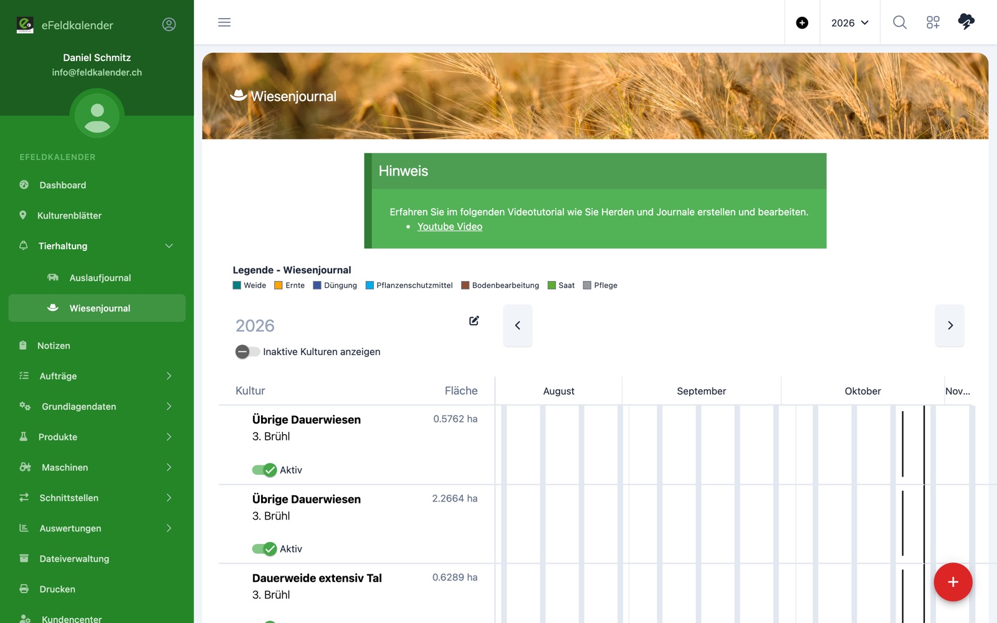Screen dimensions: 997x623
Task: Open the apps grid icon
Action: click(x=933, y=22)
